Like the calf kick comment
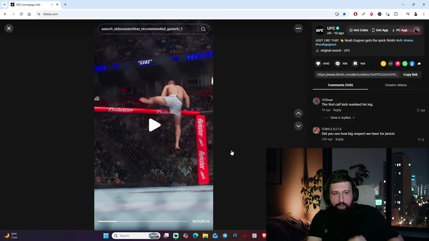Image resolution: width=429 pixels, height=241 pixels. point(418,110)
